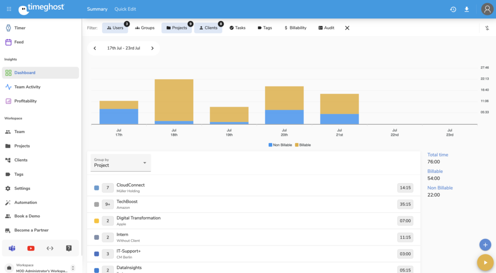Clear filters with the X button
The width and height of the screenshot is (496, 273).
pyautogui.click(x=347, y=28)
